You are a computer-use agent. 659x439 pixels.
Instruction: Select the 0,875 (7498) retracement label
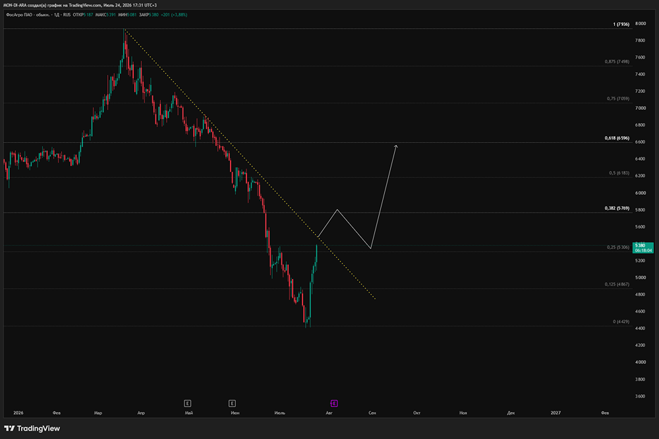pyautogui.click(x=617, y=62)
